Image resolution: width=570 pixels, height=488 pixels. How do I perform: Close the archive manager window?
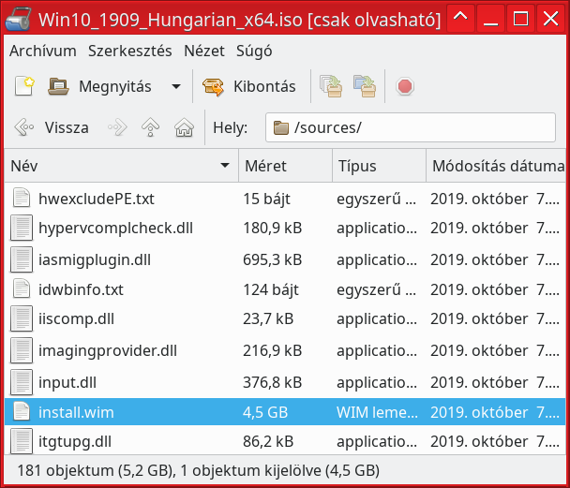(550, 18)
